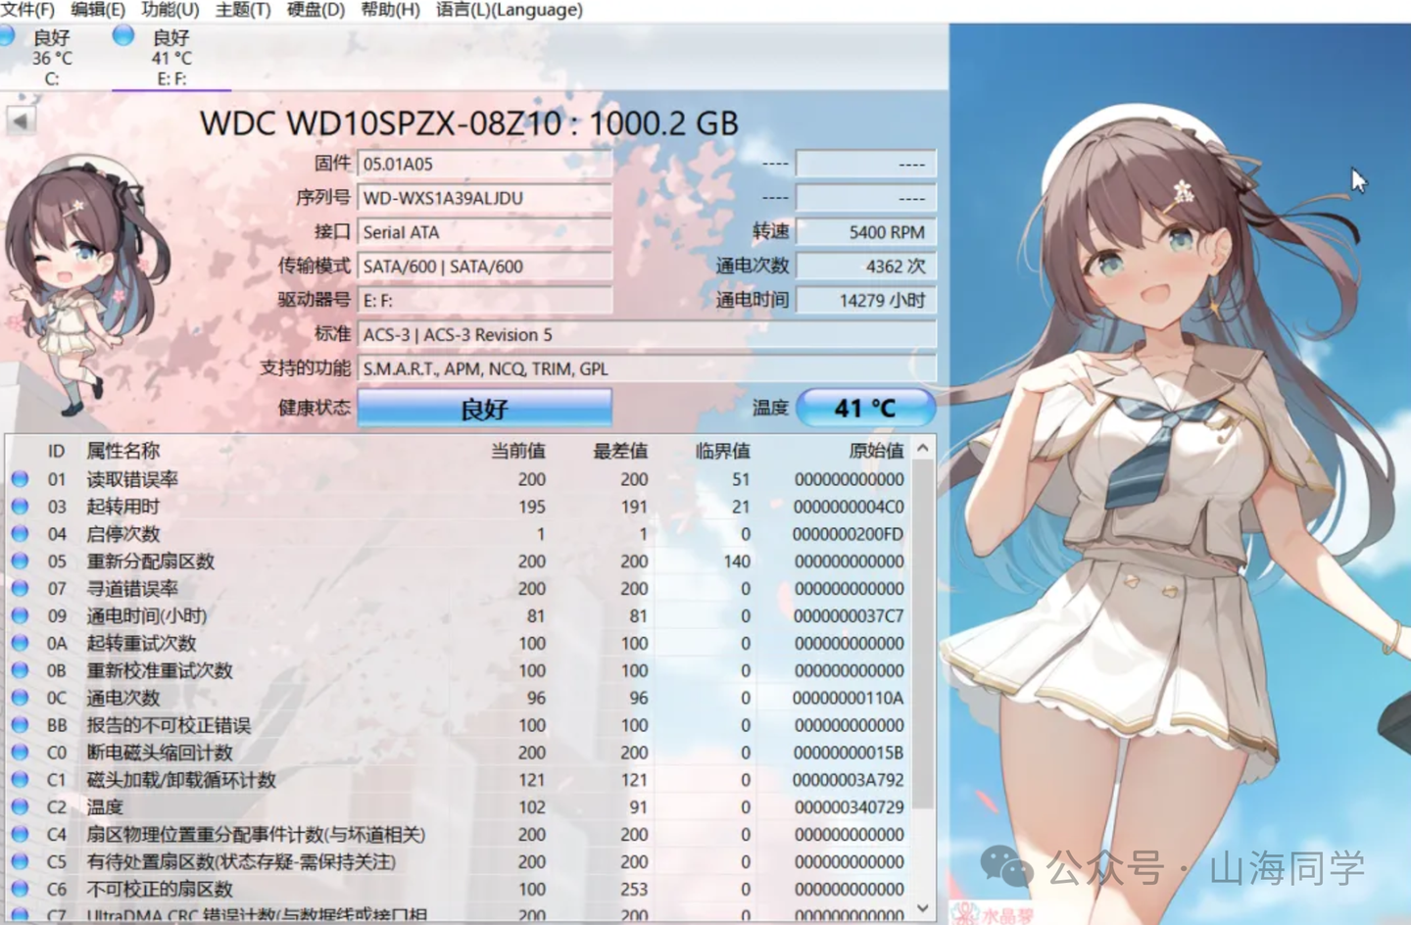Click the transfer mode field SATA/600
Viewport: 1411px width, 925px height.
point(484,266)
